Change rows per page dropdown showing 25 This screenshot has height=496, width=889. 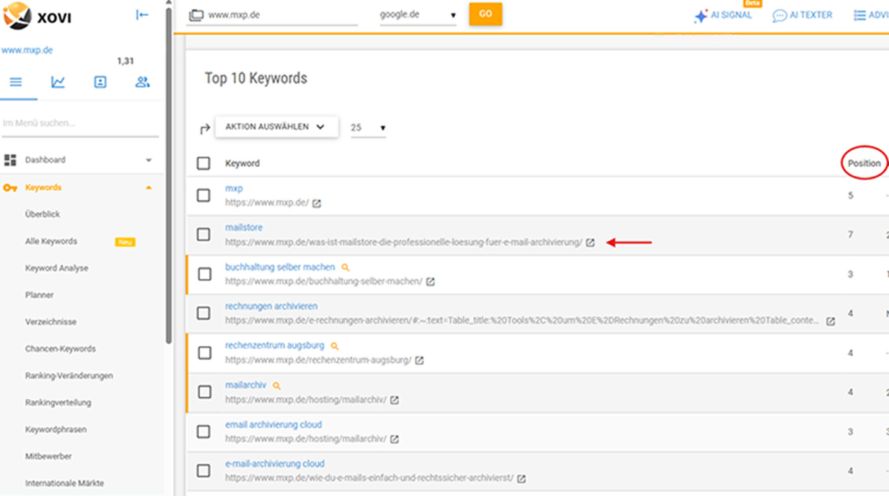pos(368,128)
